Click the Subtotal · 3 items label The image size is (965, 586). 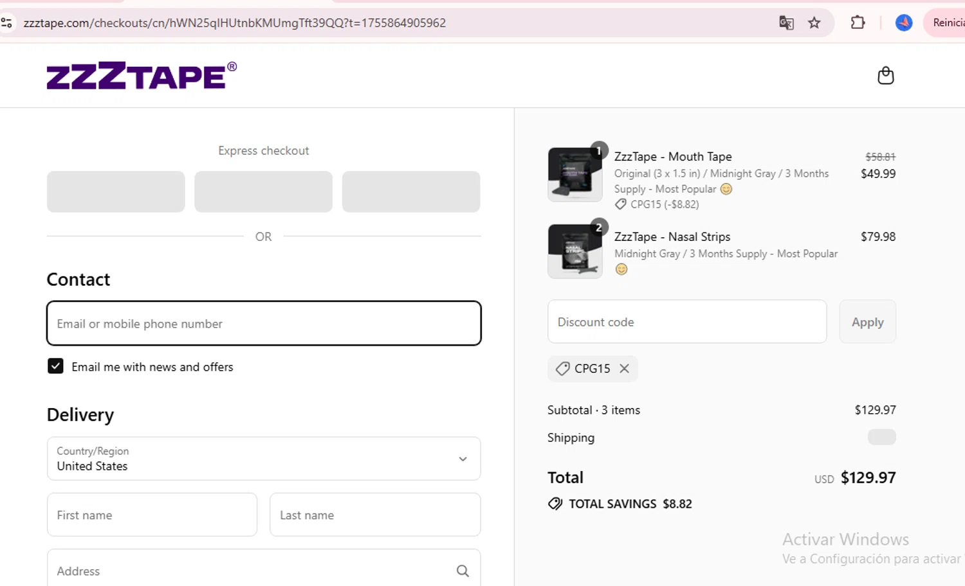[x=594, y=410]
